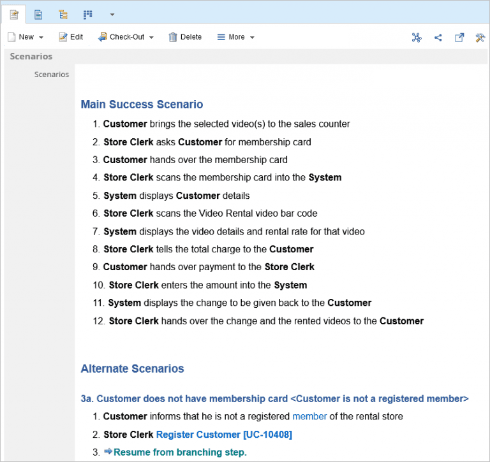The width and height of the screenshot is (490, 462).
Task: Open the relationship diagram icon
Action: [417, 38]
